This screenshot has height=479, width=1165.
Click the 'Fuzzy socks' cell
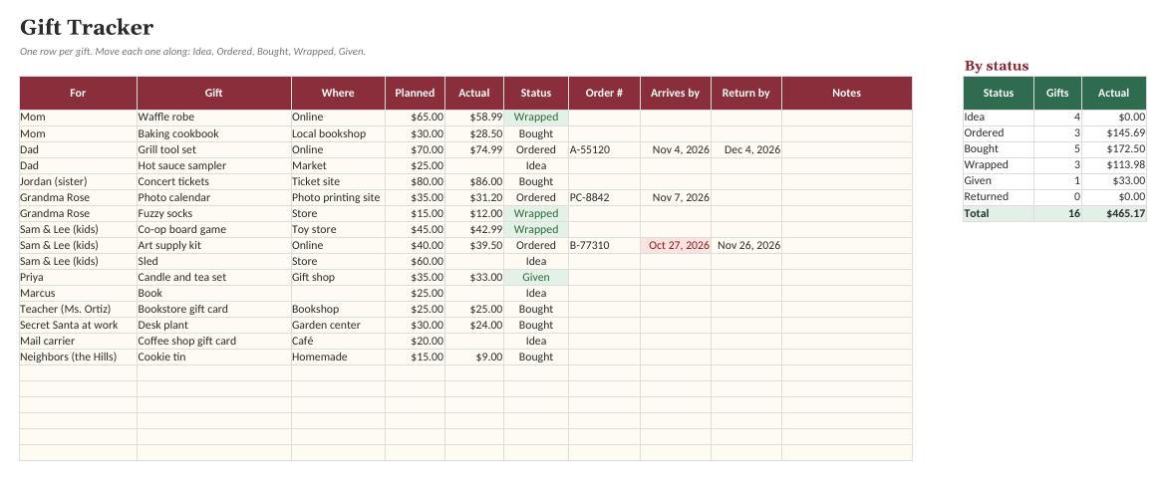pyautogui.click(x=214, y=213)
